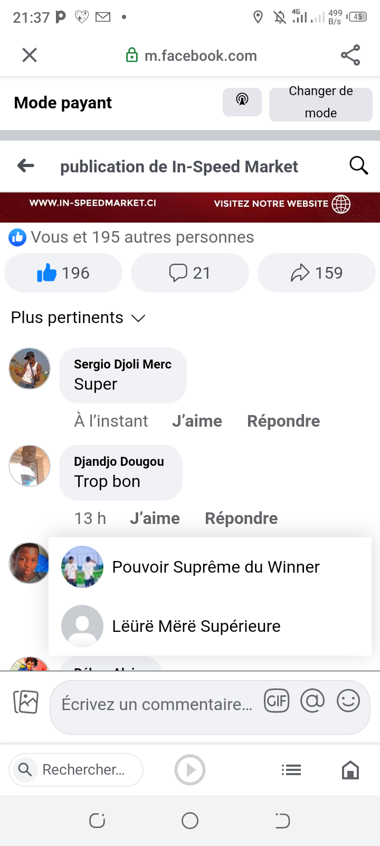Open the GIF picker
380x846 pixels.
point(277,701)
